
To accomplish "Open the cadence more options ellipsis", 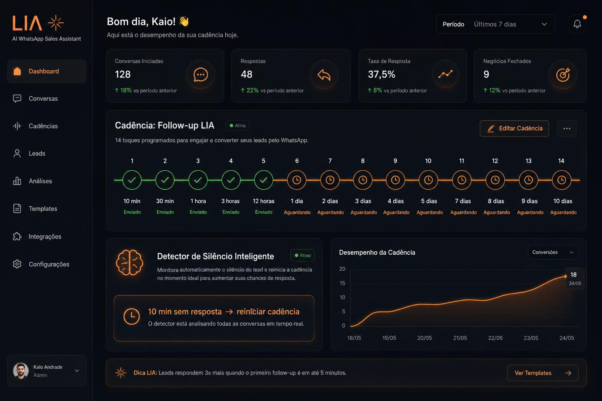I will 567,128.
